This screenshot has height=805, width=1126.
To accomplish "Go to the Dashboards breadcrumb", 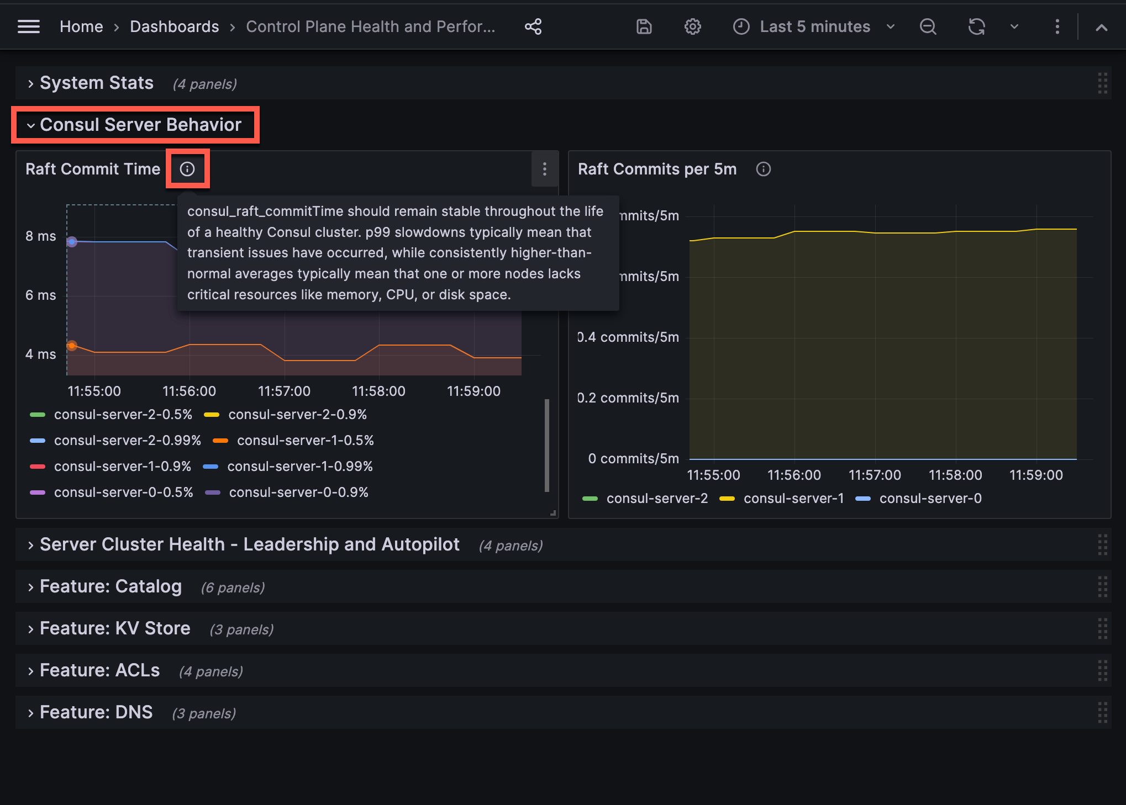I will 174,26.
